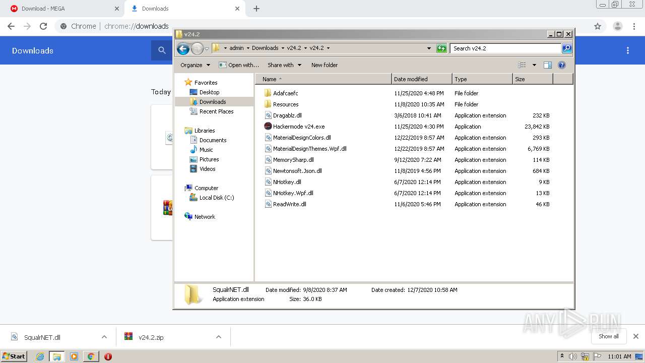Sort by Type column header
This screenshot has height=363, width=645.
click(x=482, y=79)
